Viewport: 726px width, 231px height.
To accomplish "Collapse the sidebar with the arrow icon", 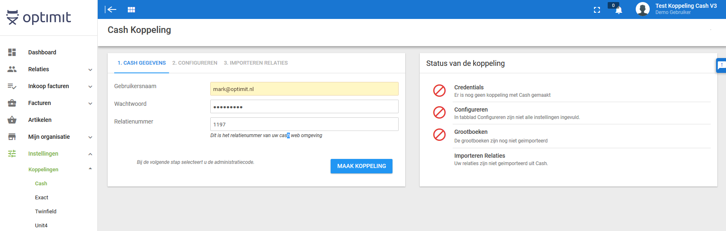I will (110, 9).
